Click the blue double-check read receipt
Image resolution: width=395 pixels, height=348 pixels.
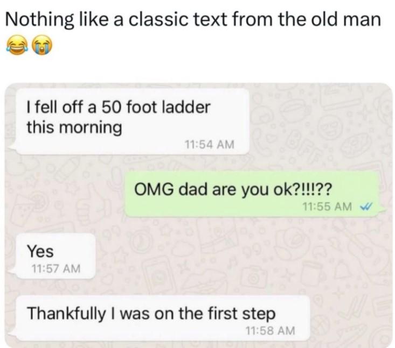pos(365,207)
